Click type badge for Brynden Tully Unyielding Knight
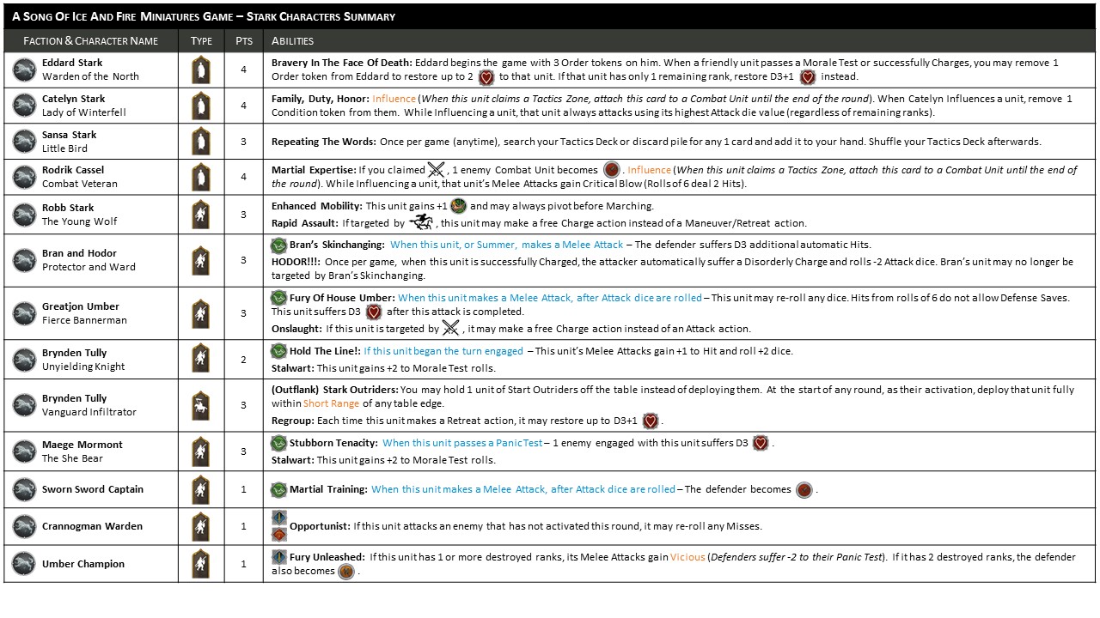Screen dimensions: 1100x618 click(200, 359)
